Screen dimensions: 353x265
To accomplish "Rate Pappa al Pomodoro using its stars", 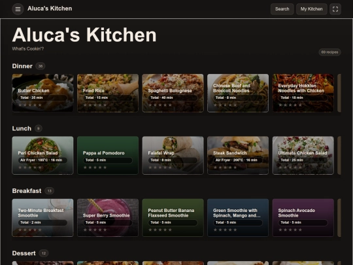I will [95, 168].
